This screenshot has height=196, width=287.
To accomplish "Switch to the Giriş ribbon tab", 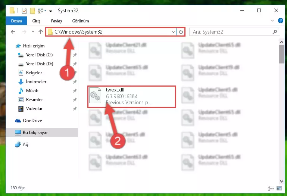I will pyautogui.click(x=36, y=21).
